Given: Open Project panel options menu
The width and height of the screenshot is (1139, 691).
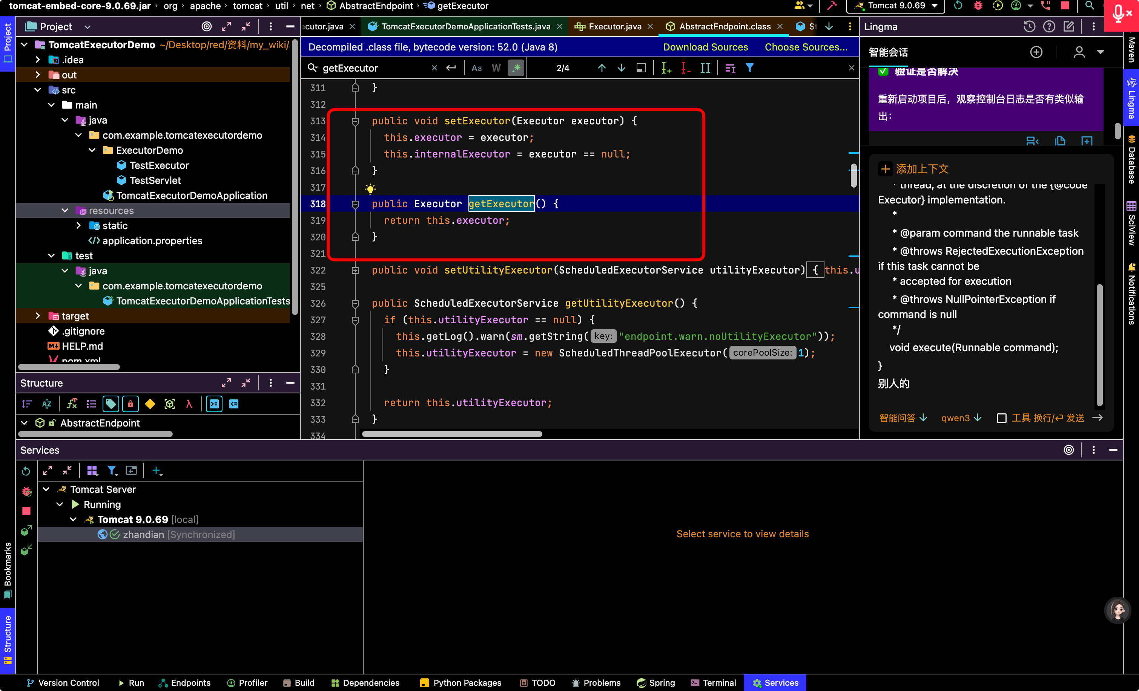Looking at the screenshot, I should (x=270, y=27).
